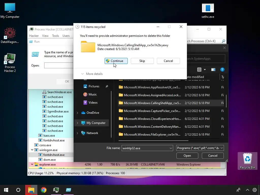Click the Cortana circle on taskbar

18,190
